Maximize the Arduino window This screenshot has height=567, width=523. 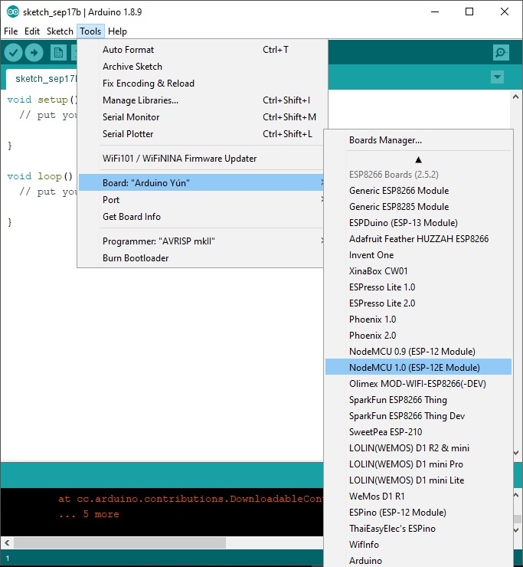469,11
